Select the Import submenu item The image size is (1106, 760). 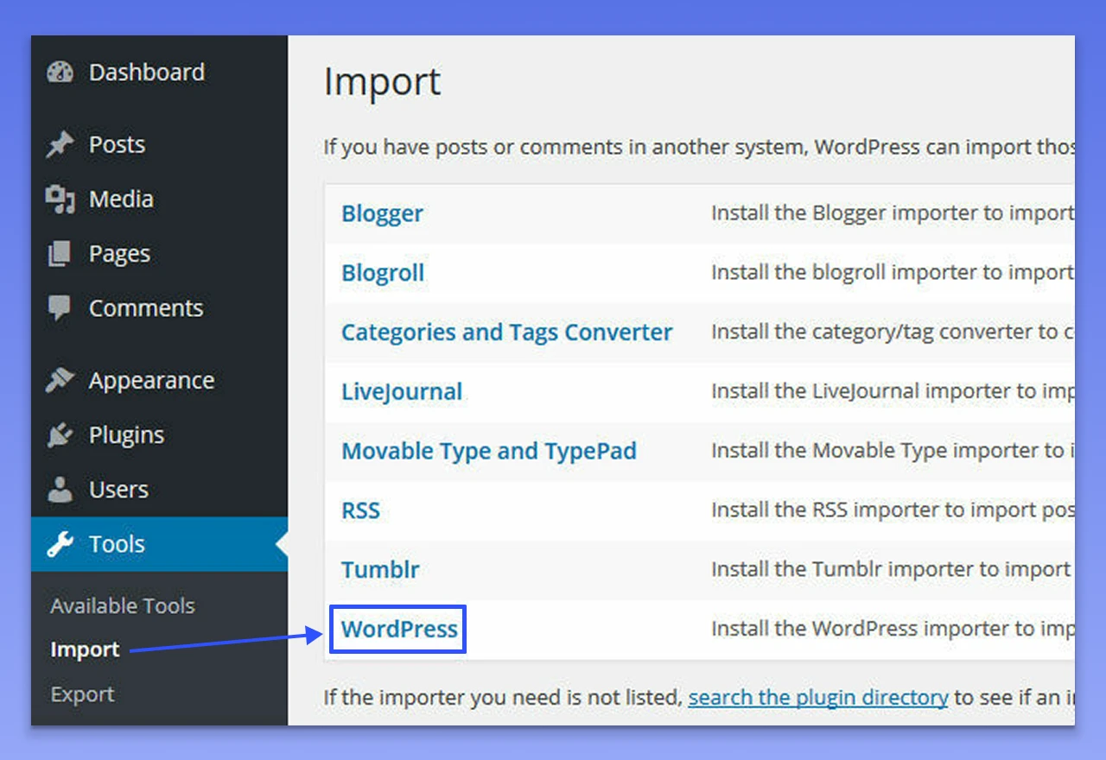coord(85,650)
